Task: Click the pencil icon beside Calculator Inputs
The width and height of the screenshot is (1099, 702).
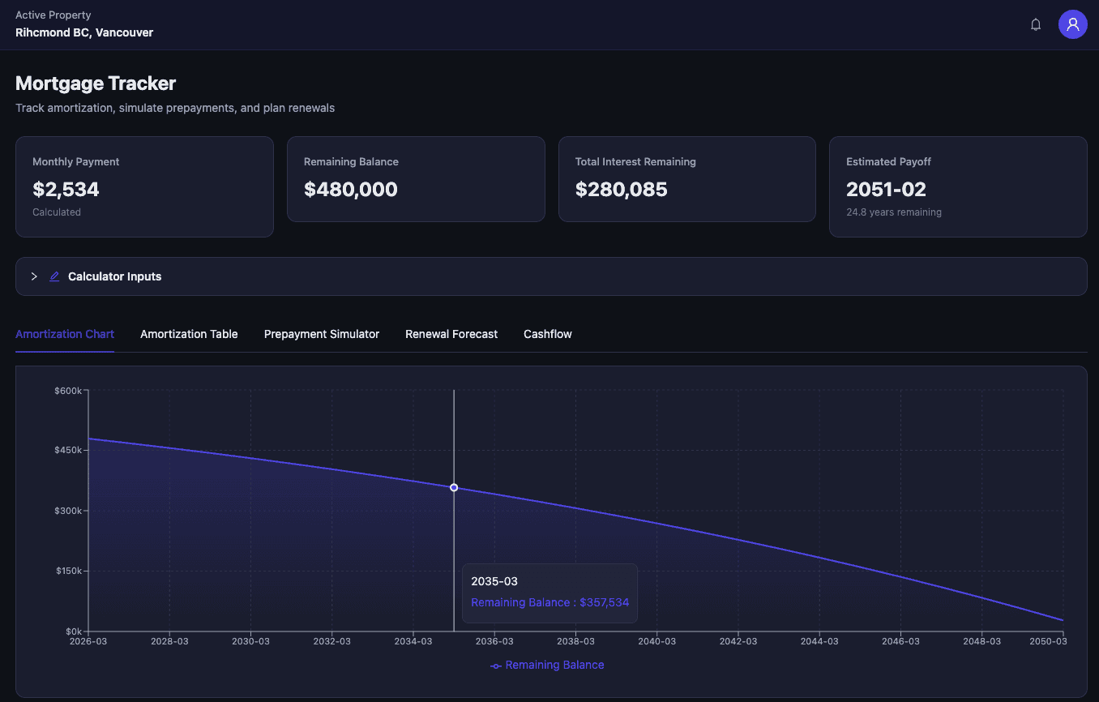Action: click(x=54, y=276)
